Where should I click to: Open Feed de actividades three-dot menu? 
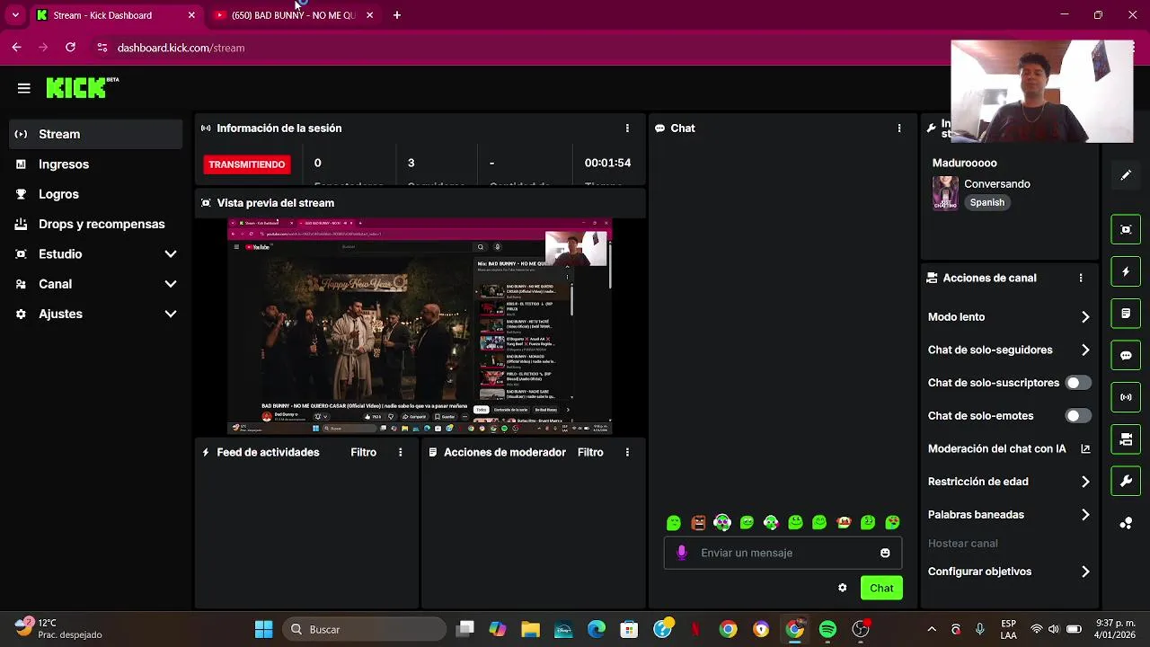(400, 453)
